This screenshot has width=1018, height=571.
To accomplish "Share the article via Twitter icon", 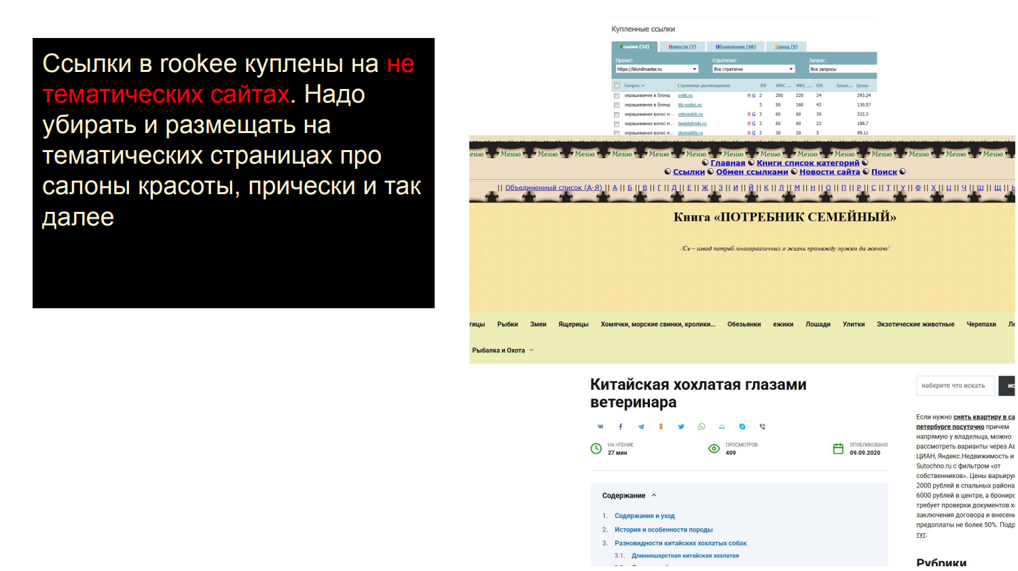I will [681, 427].
